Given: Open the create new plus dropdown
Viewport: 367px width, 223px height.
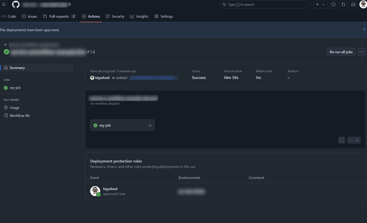Looking at the screenshot, I should [320, 4].
